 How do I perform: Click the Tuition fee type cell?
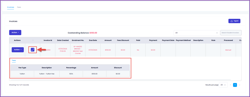tap(22, 74)
